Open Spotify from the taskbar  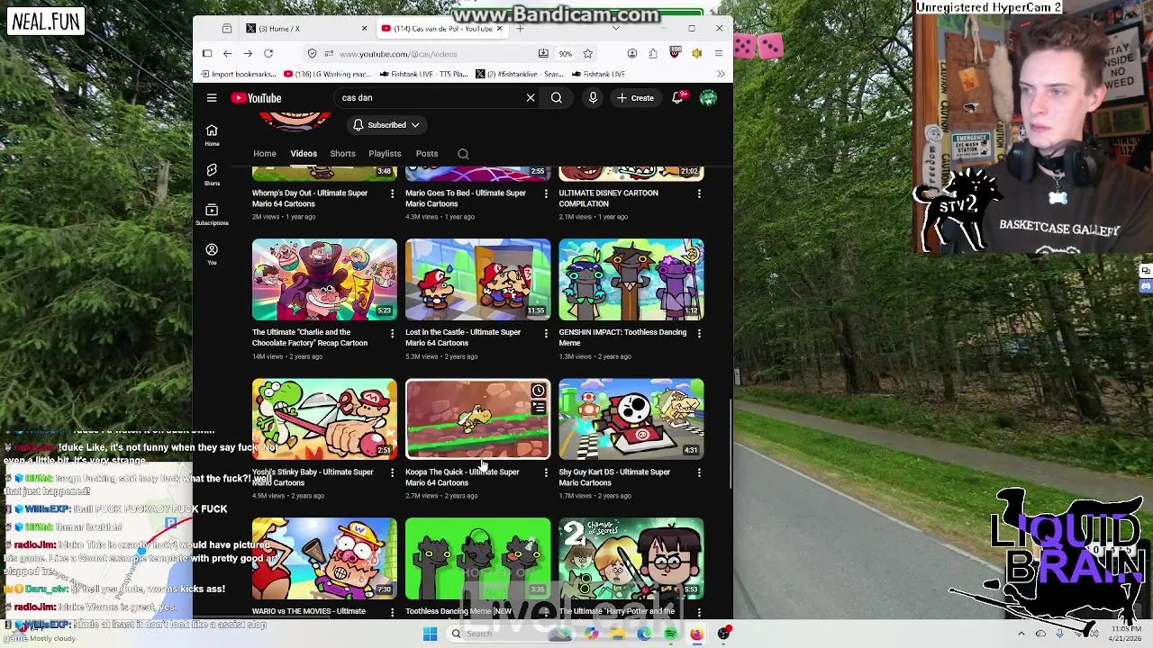point(670,634)
